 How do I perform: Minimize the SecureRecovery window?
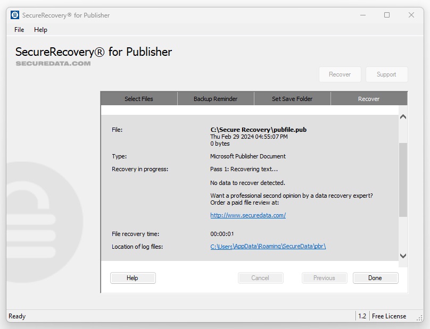(x=362, y=15)
